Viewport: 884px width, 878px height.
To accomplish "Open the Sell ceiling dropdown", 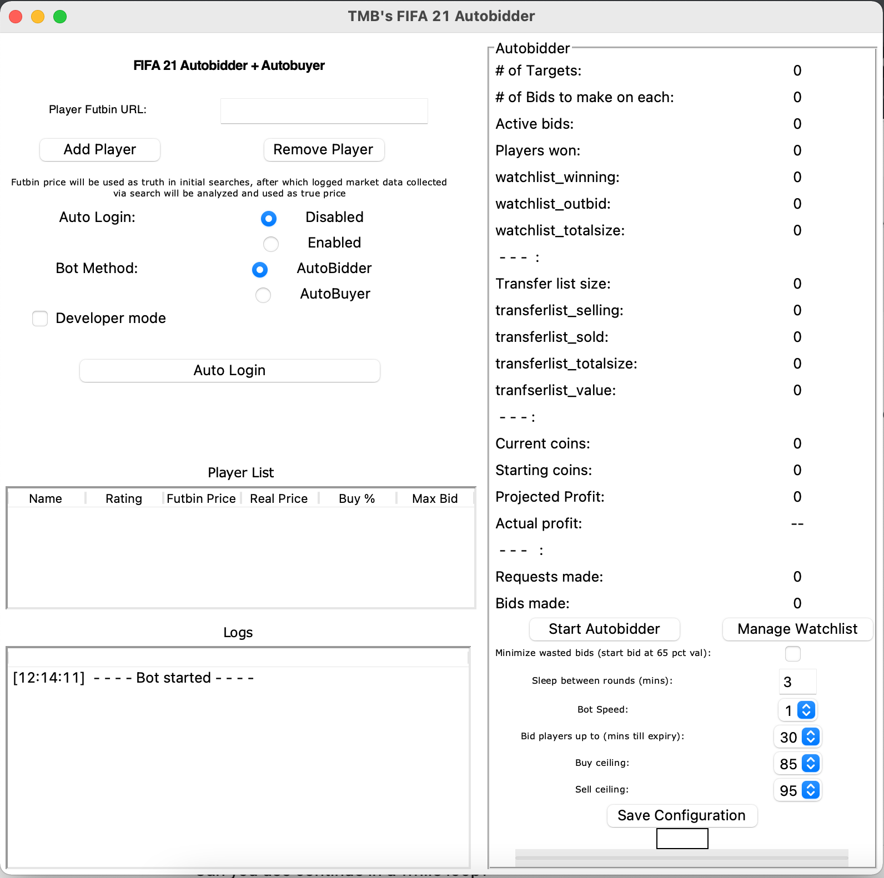I will (x=798, y=790).
